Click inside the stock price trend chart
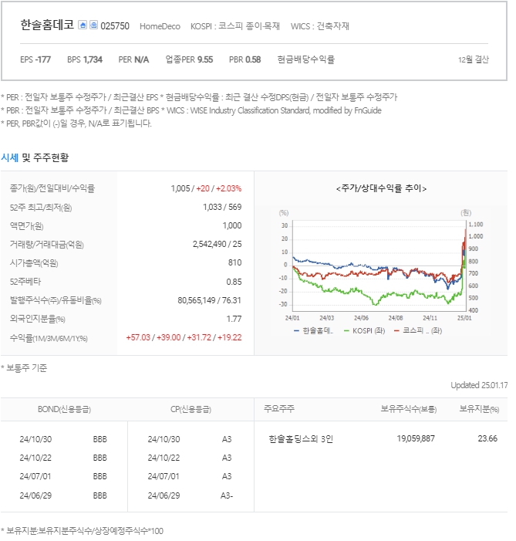This screenshot has height=541, width=516. (379, 265)
